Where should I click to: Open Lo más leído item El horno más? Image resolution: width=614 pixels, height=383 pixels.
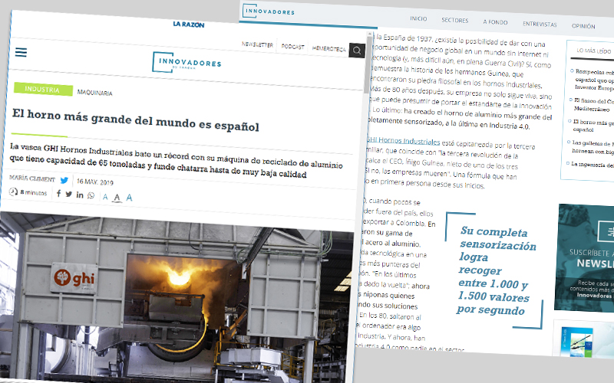pyautogui.click(x=593, y=126)
